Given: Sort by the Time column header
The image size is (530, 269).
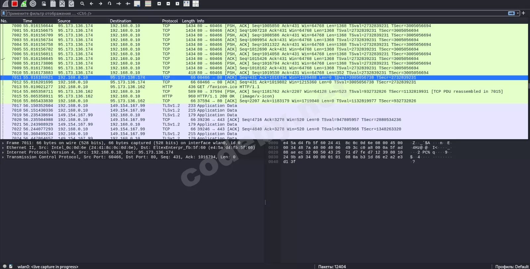Looking at the screenshot, I should tap(39, 21).
